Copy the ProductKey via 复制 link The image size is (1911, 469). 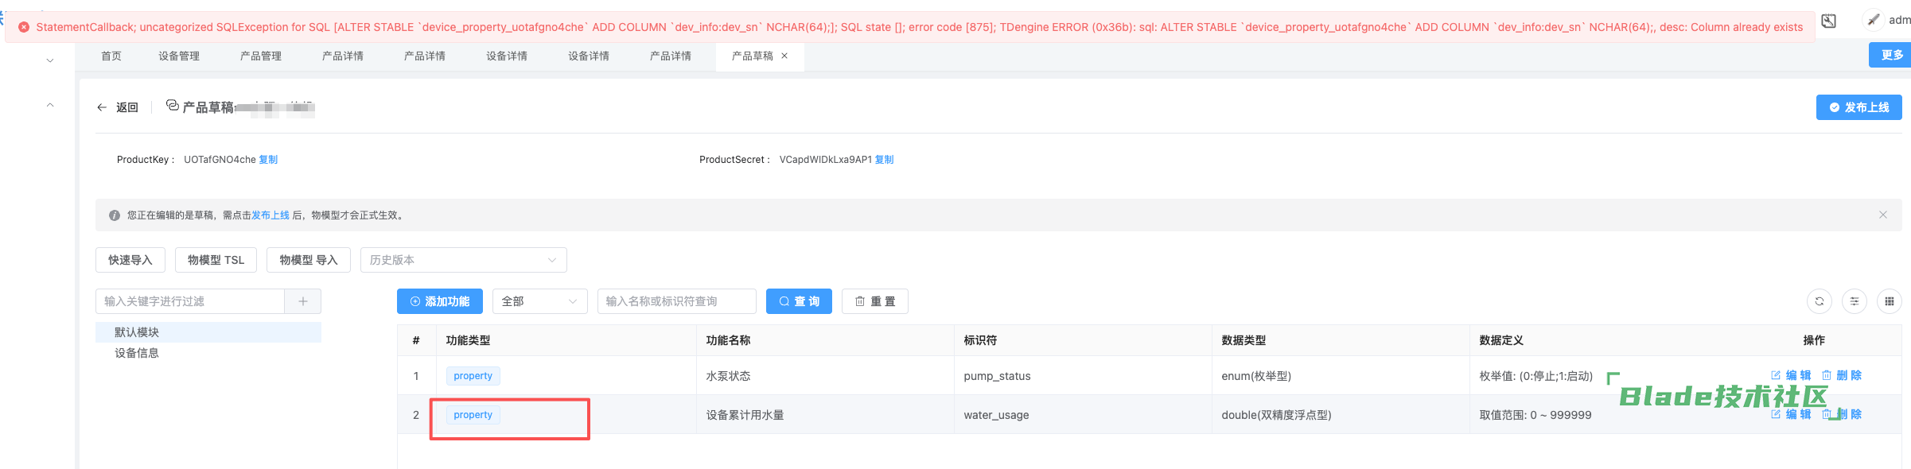pyautogui.click(x=268, y=160)
